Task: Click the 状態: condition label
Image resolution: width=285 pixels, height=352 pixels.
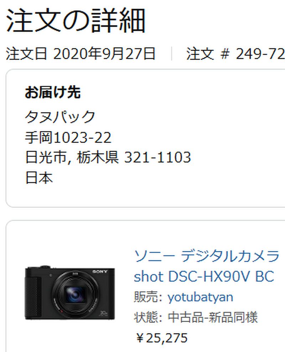Action: coord(148,317)
